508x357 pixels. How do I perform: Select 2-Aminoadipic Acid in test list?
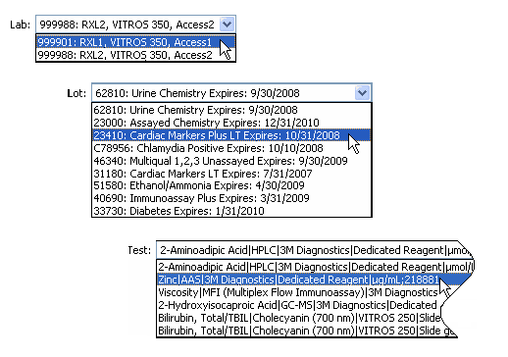pyautogui.click(x=315, y=267)
